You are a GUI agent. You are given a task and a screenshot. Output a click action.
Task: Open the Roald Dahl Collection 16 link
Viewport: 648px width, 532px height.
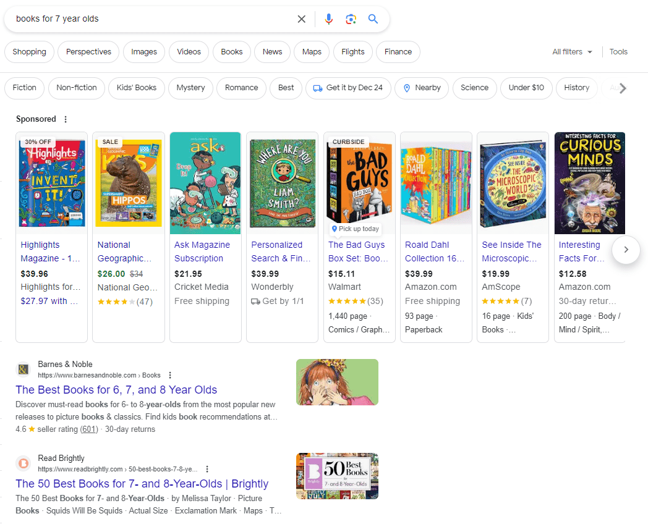435,251
